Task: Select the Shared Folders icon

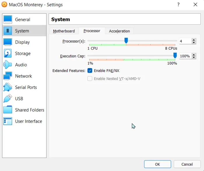Action: 8,110
